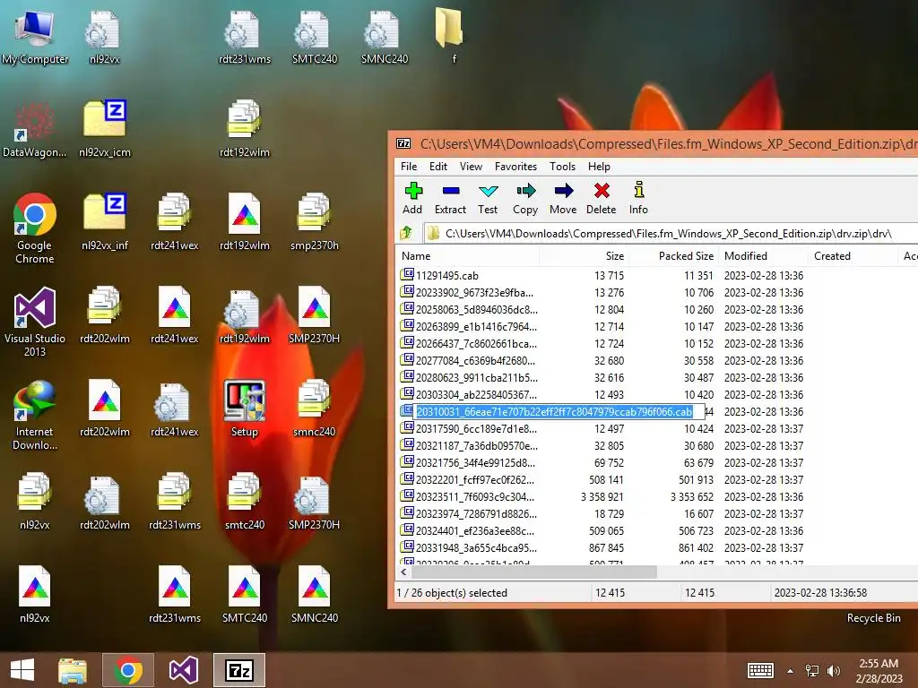Image resolution: width=918 pixels, height=688 pixels.
Task: Click the Extract toolbar button
Action: pos(450,198)
